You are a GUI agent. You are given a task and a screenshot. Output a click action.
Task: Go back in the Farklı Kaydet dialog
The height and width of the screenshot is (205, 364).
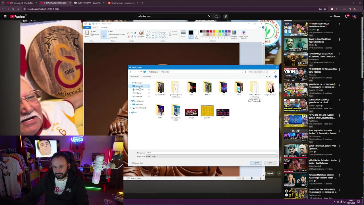coord(131,72)
